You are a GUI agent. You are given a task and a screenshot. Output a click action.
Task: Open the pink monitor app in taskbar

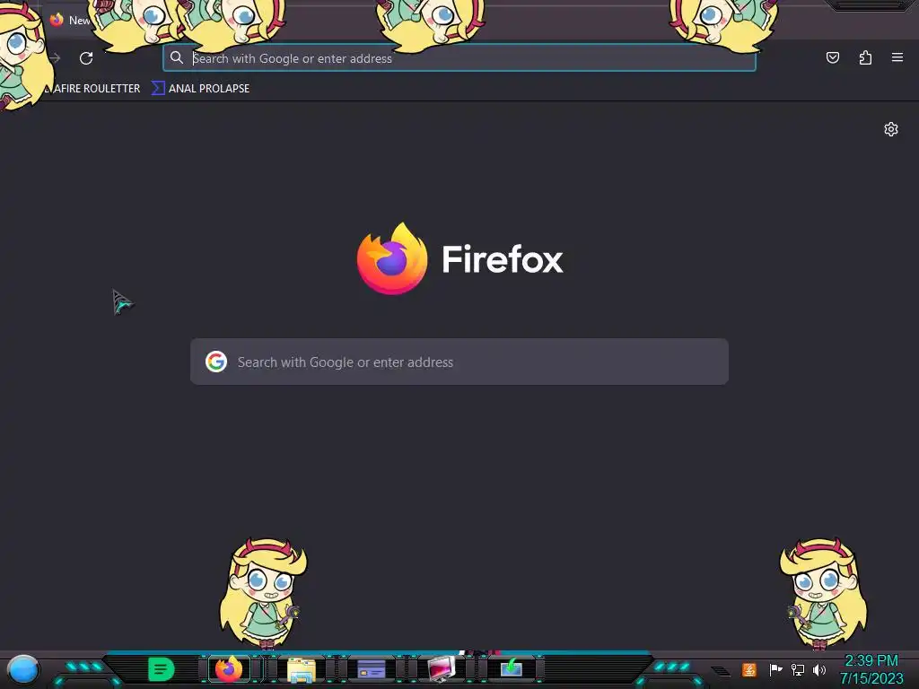(x=442, y=669)
